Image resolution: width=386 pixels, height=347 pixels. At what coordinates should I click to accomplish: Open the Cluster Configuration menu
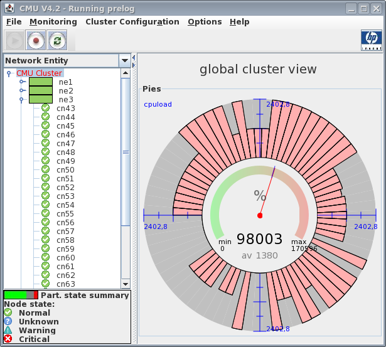coord(132,21)
